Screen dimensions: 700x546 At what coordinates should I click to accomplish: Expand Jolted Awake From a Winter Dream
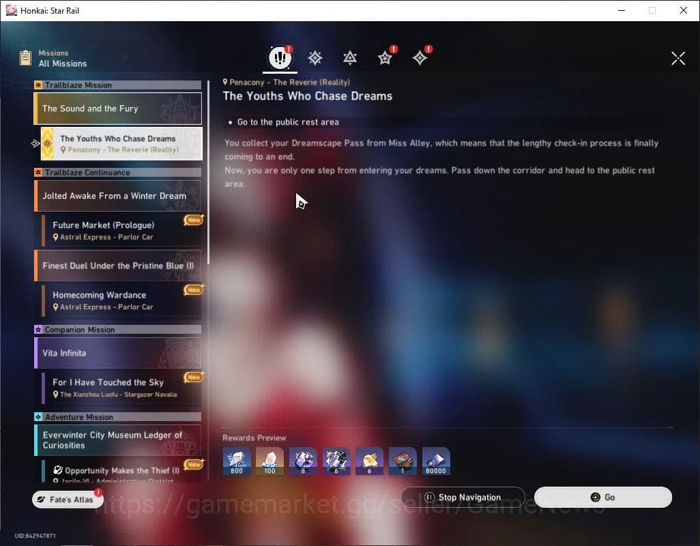tap(118, 196)
